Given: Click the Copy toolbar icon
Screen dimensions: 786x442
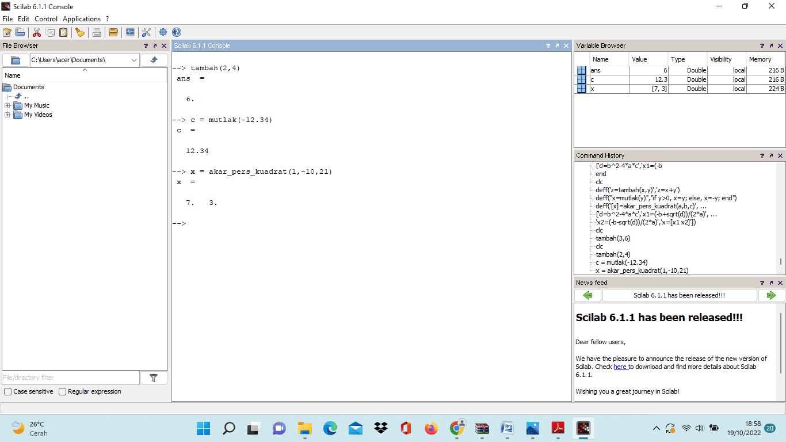Looking at the screenshot, I should point(51,32).
